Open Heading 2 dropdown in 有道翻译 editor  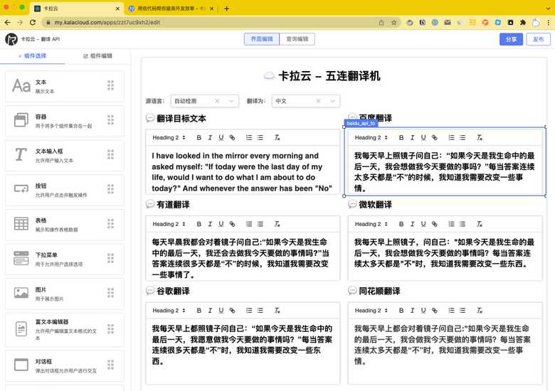[169, 224]
